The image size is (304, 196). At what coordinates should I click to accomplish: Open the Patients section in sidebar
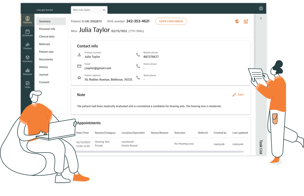coord(27,20)
